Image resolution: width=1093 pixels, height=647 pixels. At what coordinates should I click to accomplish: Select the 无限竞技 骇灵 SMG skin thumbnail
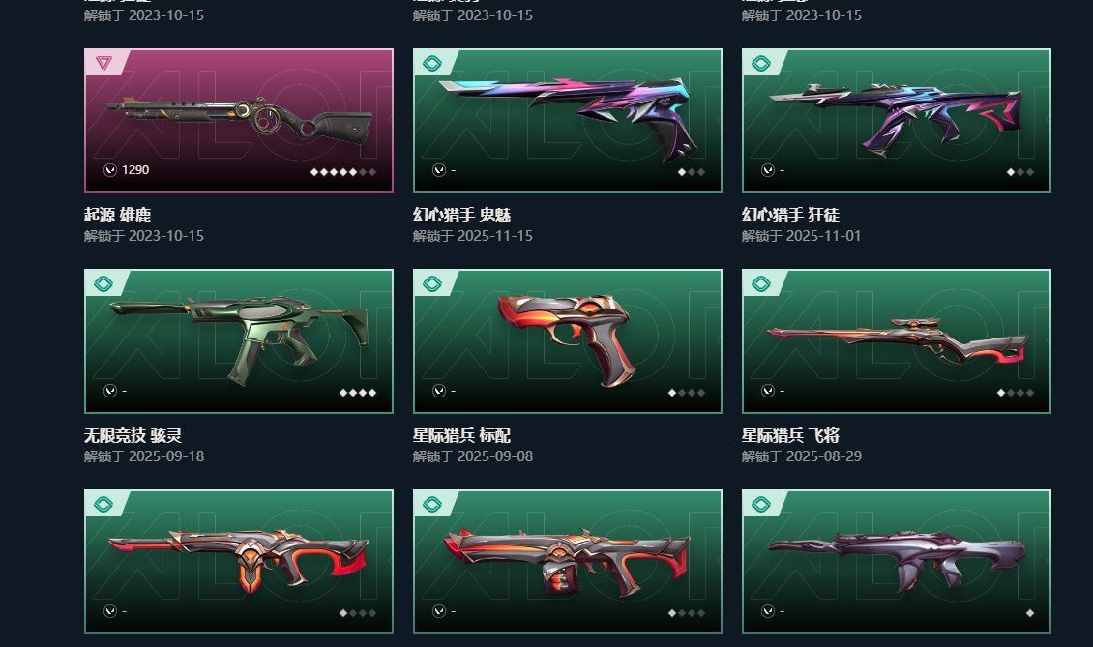click(x=238, y=341)
